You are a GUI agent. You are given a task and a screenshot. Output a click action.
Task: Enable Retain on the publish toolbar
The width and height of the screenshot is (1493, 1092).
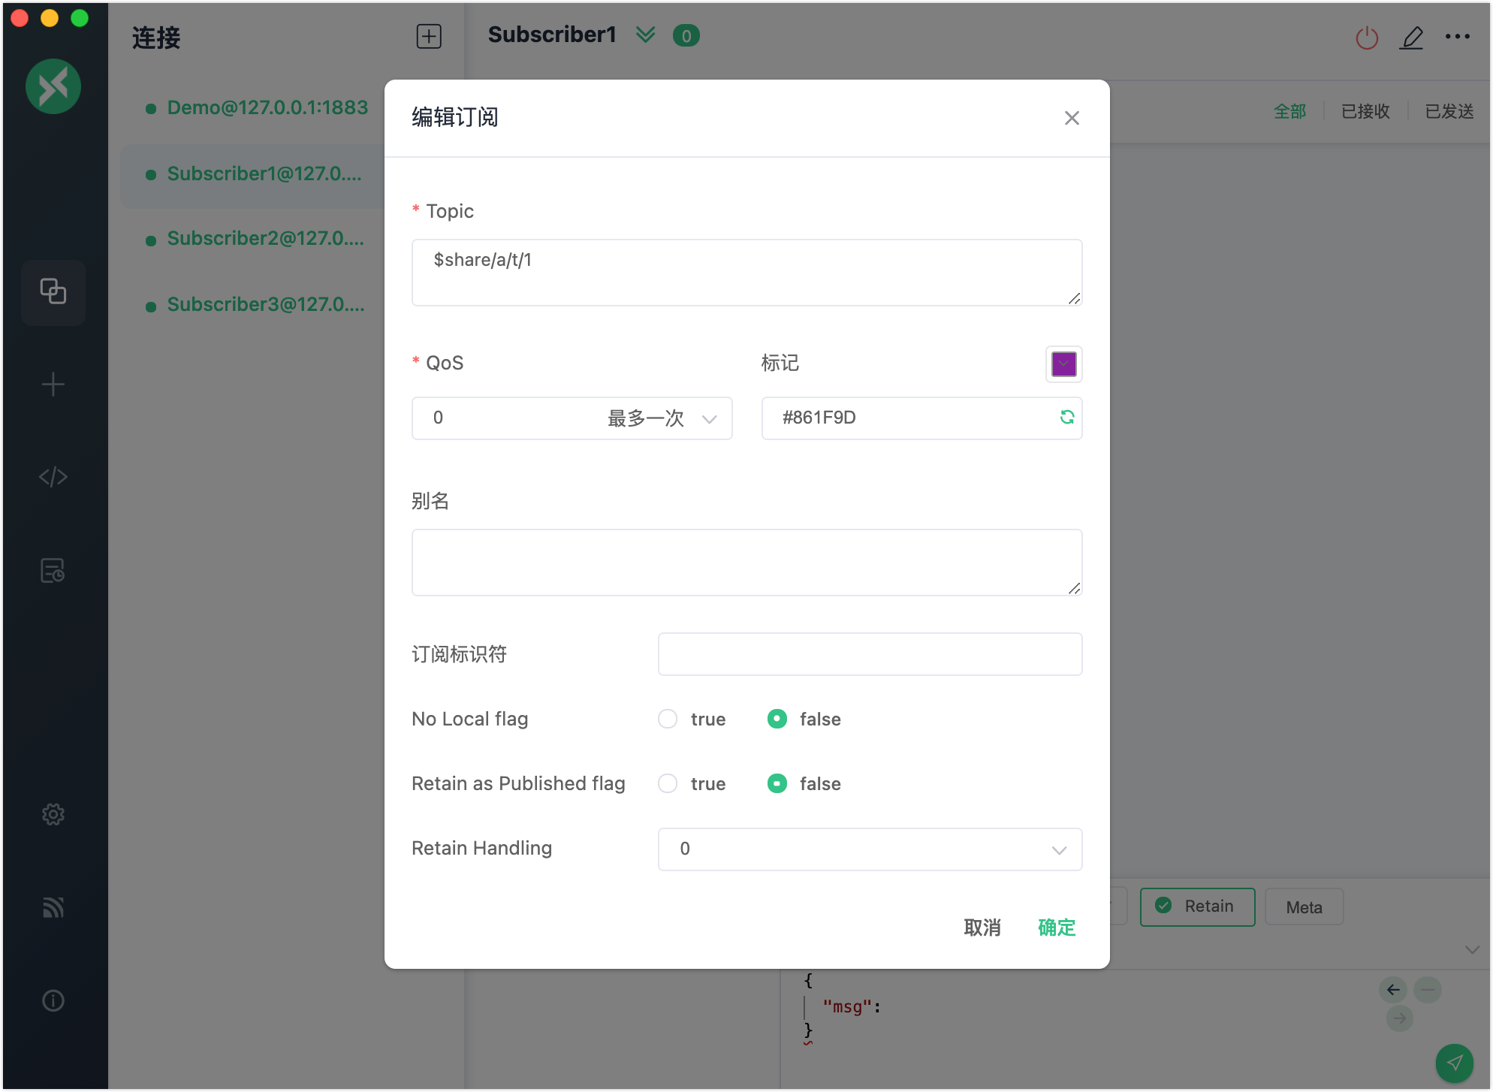click(x=1197, y=906)
